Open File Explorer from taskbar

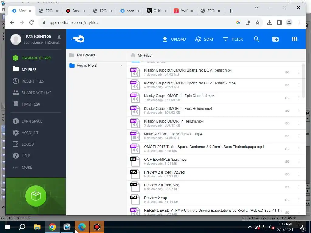pos(37,227)
